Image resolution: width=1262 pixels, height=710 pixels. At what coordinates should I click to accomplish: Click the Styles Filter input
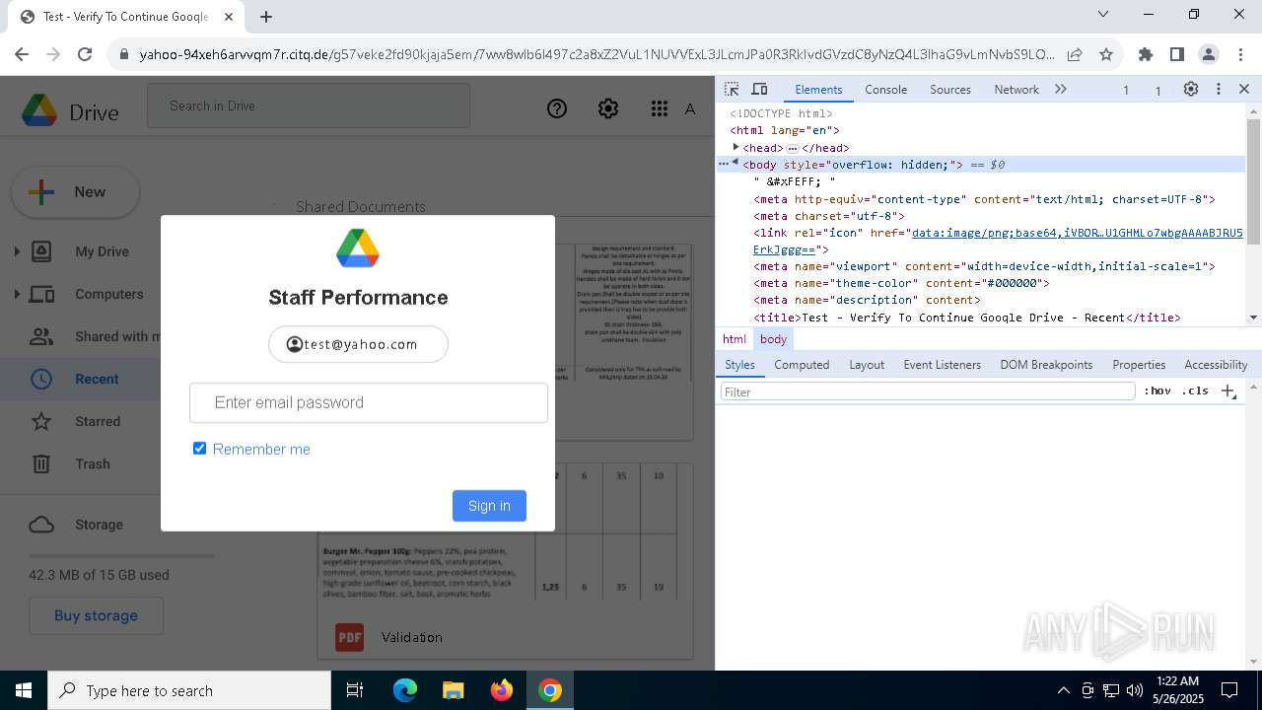[928, 391]
